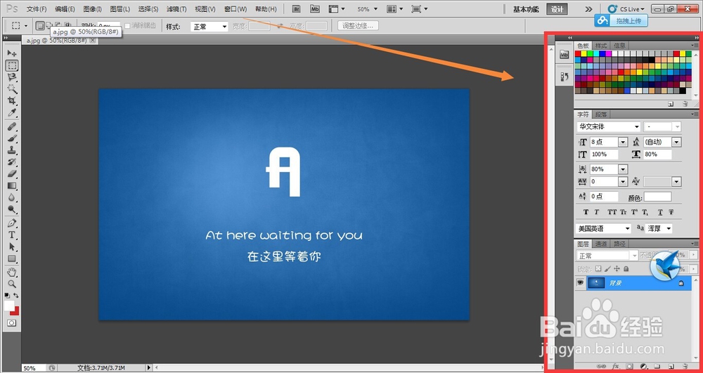Screen dimensions: 703x373
Task: Open the font size 8点 dropdown
Action: pyautogui.click(x=623, y=142)
